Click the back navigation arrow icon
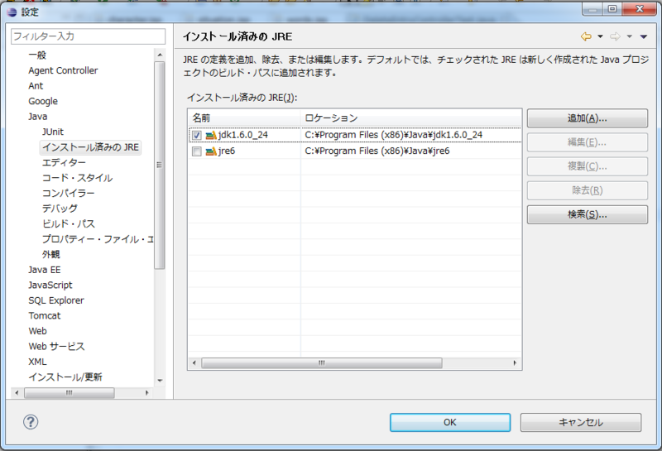 click(586, 36)
